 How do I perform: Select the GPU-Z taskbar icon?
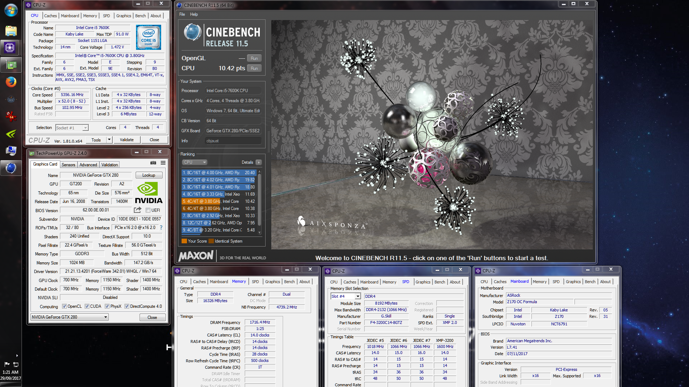(11, 65)
